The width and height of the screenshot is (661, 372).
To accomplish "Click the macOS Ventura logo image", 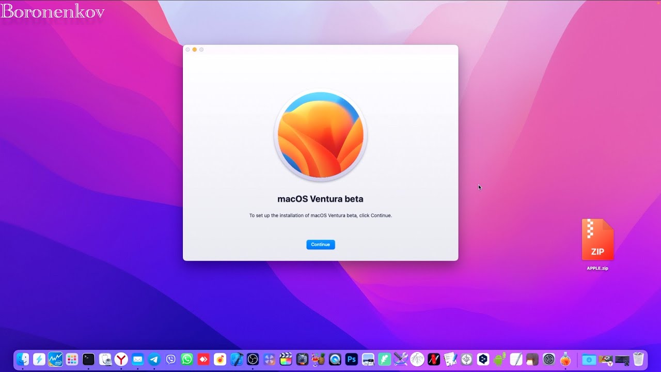I will (x=321, y=135).
